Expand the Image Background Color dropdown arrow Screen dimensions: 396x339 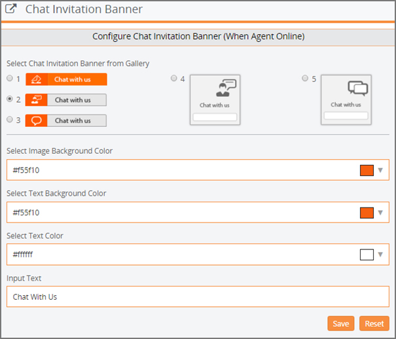[380, 170]
